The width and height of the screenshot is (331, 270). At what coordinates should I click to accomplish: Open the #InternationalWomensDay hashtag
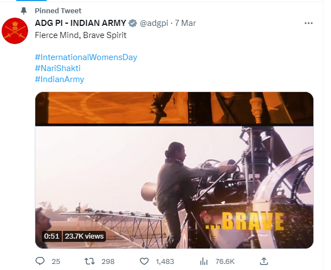click(86, 57)
